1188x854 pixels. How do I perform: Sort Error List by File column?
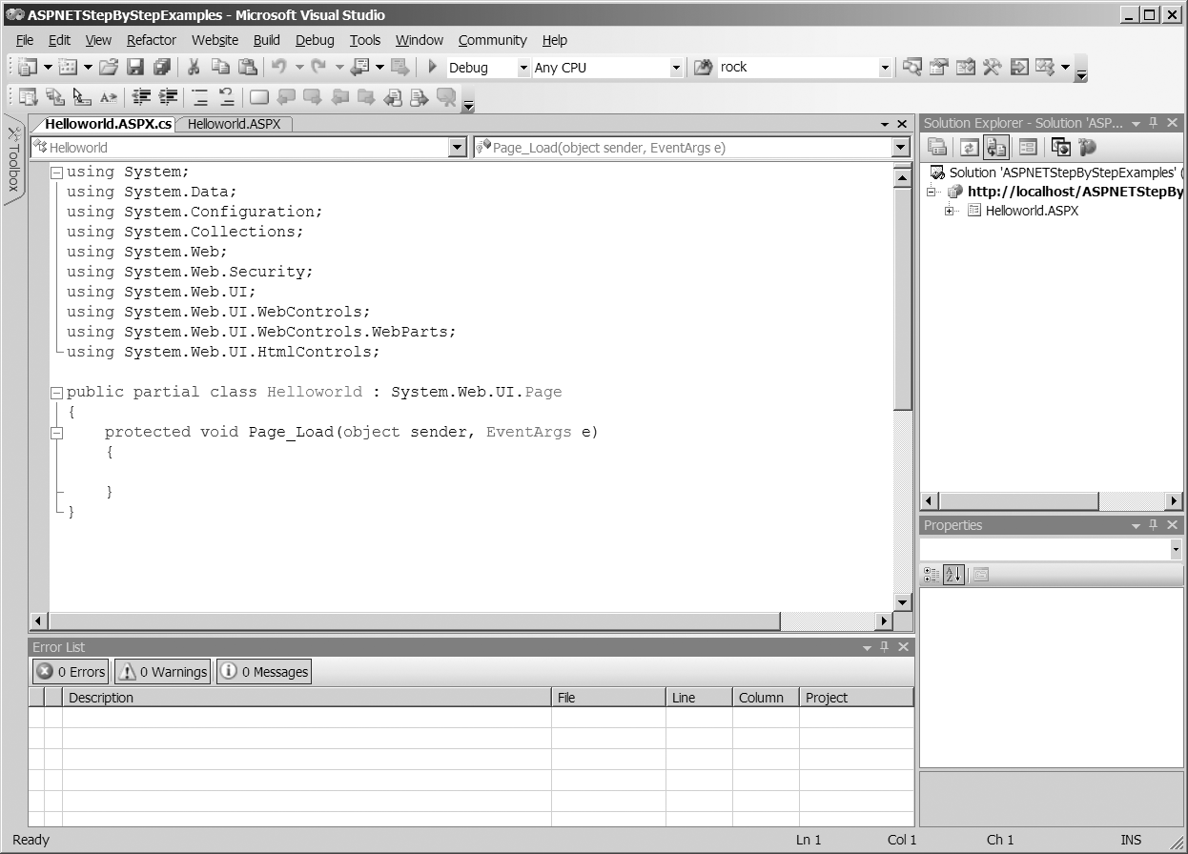[x=608, y=698]
